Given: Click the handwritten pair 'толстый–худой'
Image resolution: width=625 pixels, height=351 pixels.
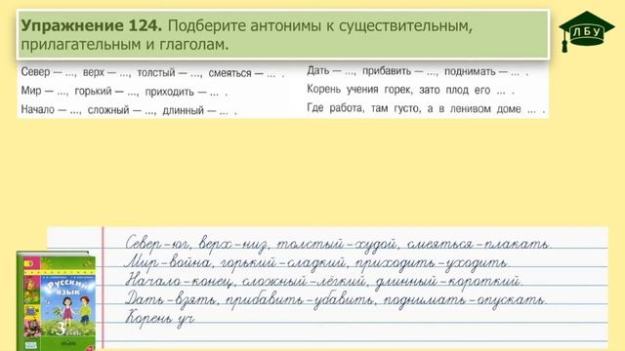Looking at the screenshot, I should click(337, 244).
